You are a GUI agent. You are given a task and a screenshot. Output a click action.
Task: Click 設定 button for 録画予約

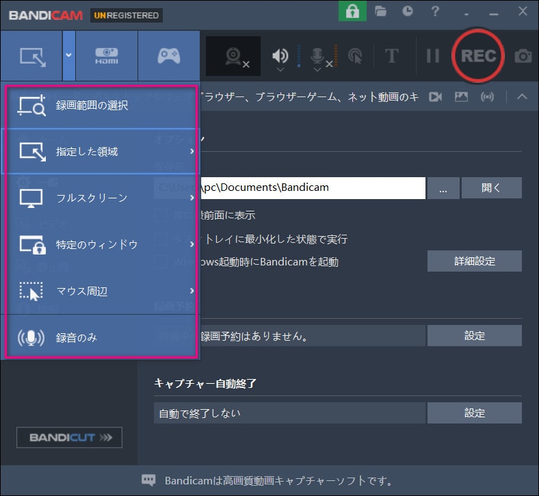point(475,335)
